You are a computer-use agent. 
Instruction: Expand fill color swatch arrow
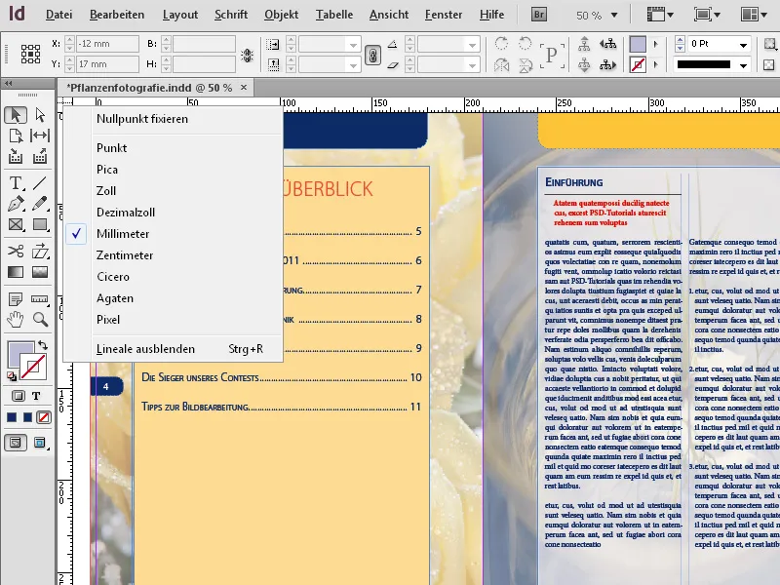point(655,44)
